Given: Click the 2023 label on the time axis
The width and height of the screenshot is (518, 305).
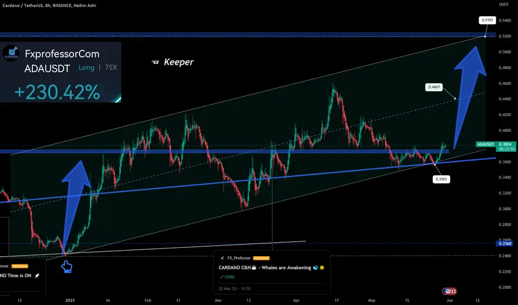Looking at the screenshot, I should point(70,301).
